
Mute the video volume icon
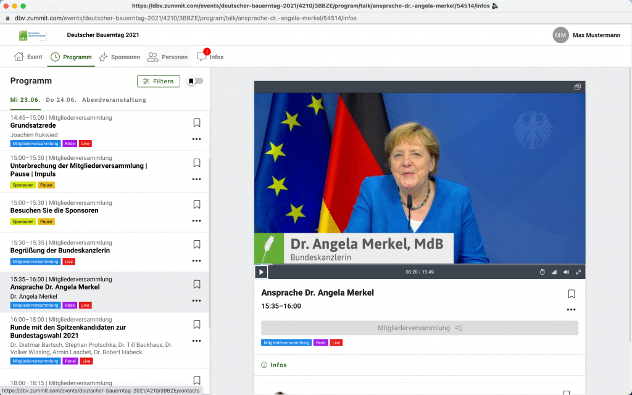pyautogui.click(x=566, y=272)
